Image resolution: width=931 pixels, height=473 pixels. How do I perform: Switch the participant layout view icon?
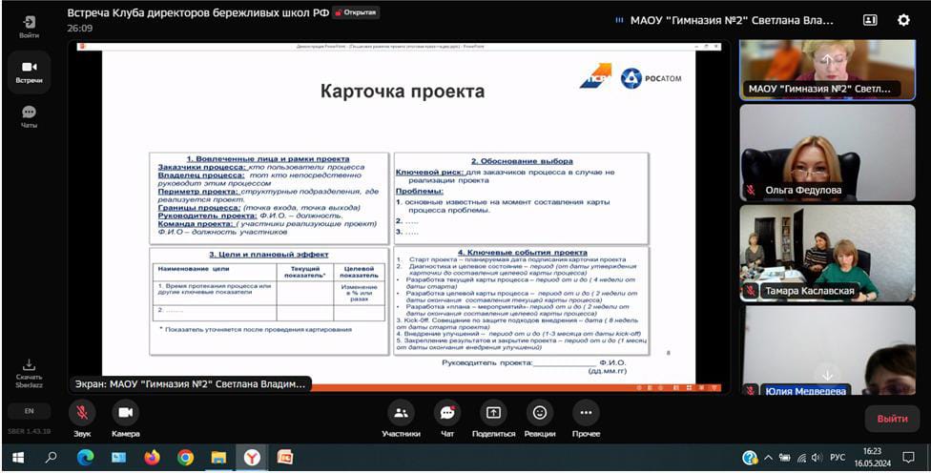tap(870, 20)
